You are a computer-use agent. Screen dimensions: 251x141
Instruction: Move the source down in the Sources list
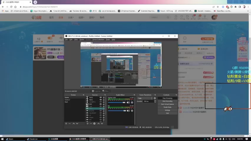[102, 123]
